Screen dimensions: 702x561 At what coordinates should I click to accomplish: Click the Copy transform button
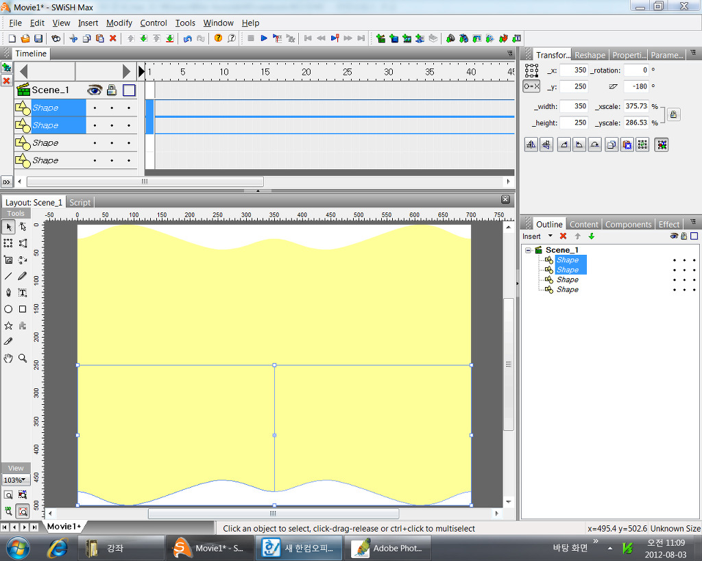pos(611,145)
